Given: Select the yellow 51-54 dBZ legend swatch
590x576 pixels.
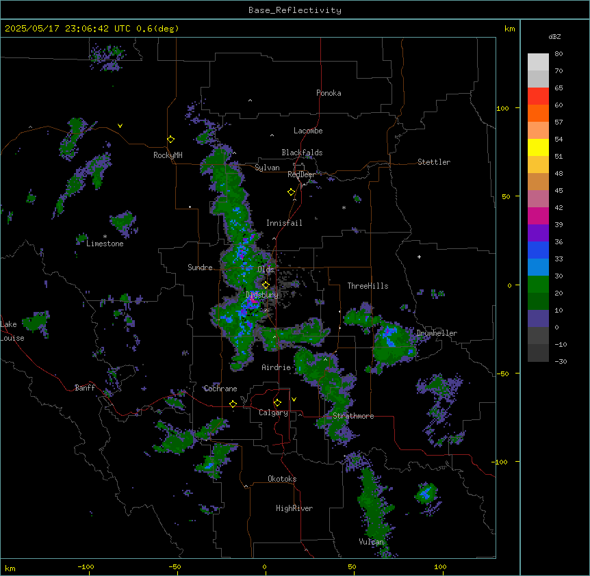Looking at the screenshot, I should (x=538, y=147).
